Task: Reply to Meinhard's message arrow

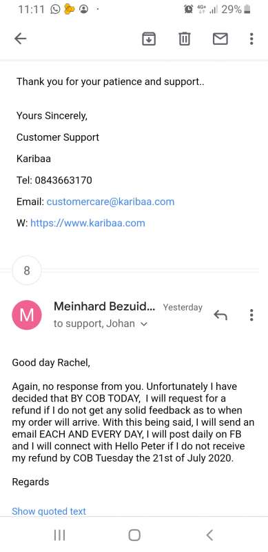Action: click(x=220, y=315)
